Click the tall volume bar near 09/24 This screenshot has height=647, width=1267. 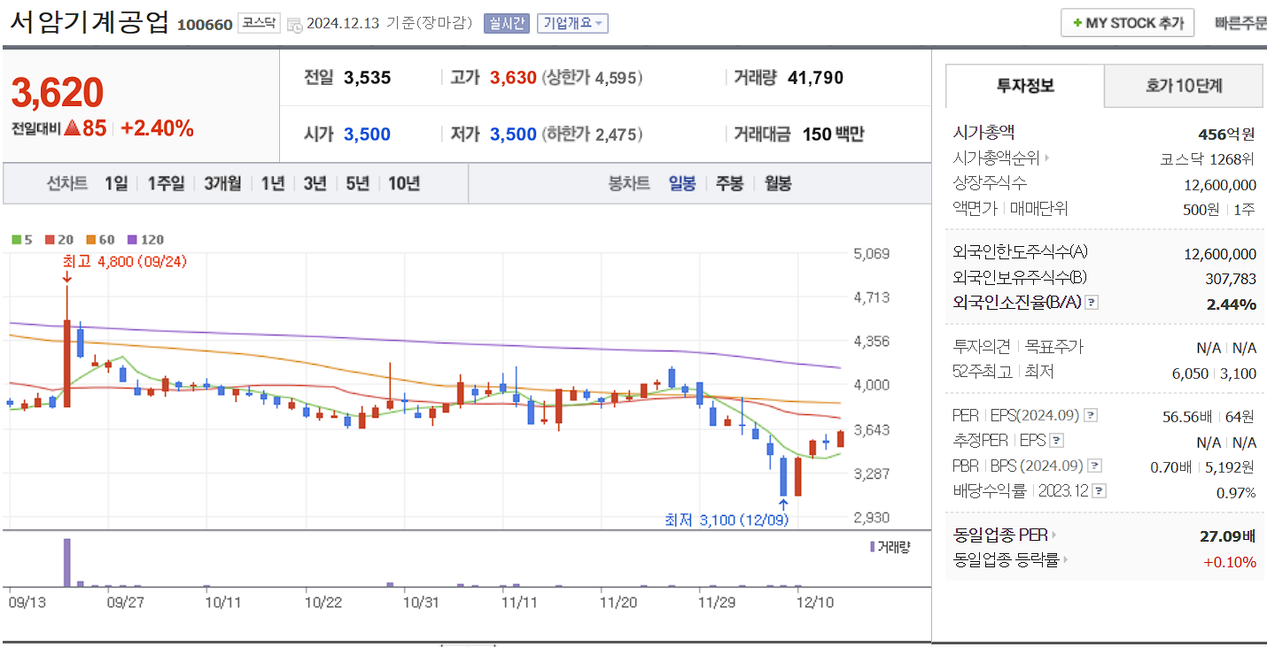66,562
